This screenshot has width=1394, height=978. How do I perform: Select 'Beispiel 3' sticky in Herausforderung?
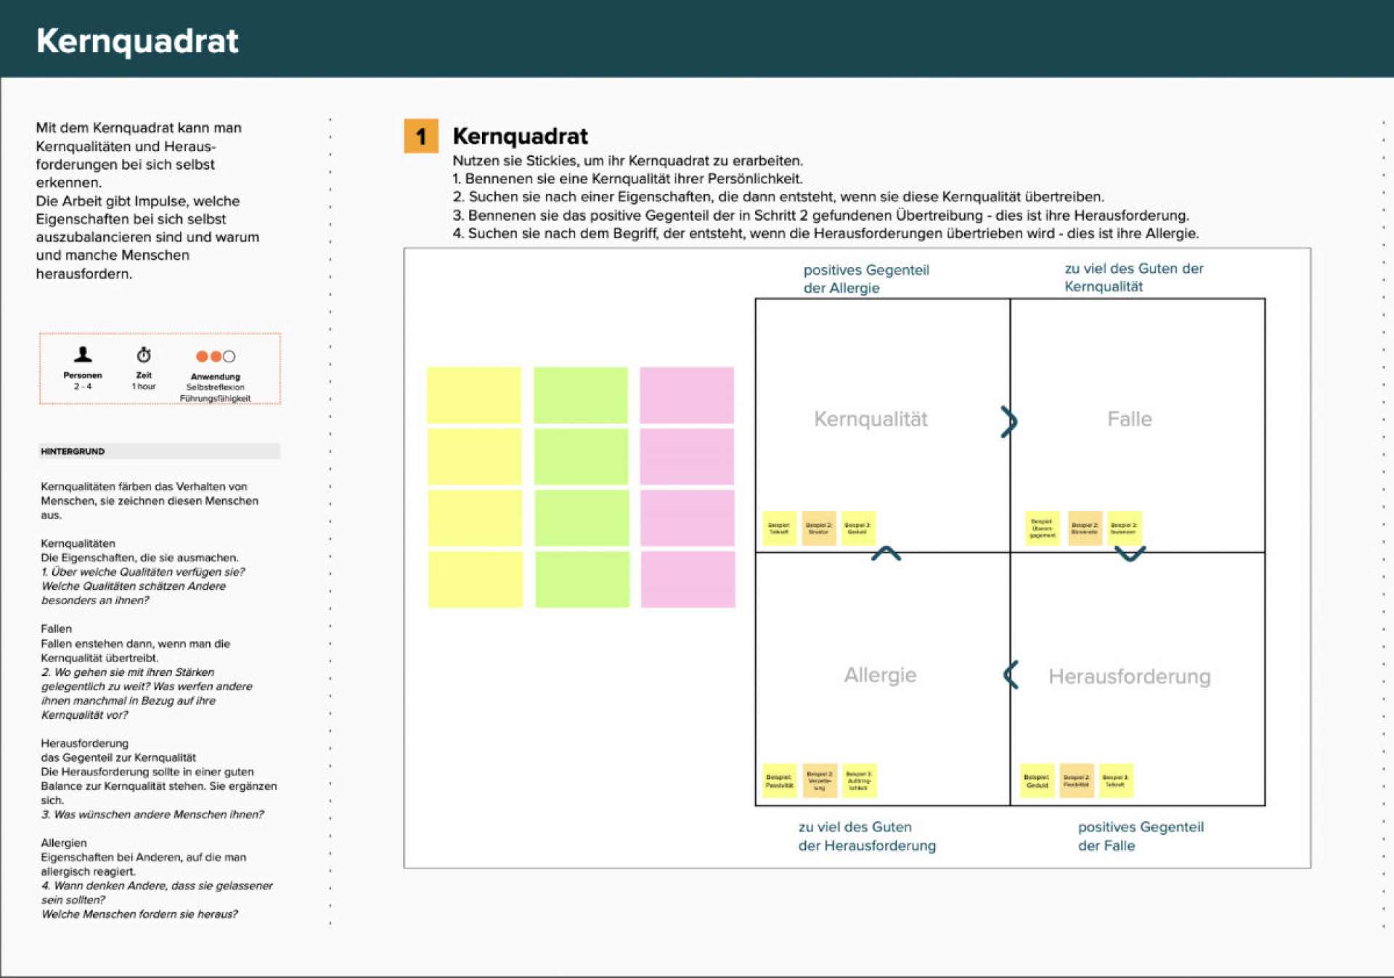1116,781
